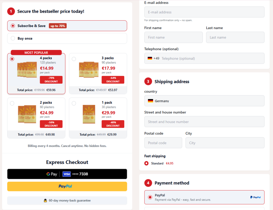Choose the 3 packs radio button
273x210 pixels.
click(x=74, y=59)
